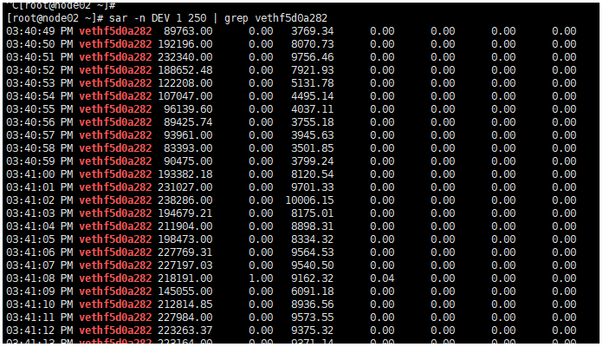Select the 145055.00 value
The height and width of the screenshot is (347, 603).
click(185, 291)
